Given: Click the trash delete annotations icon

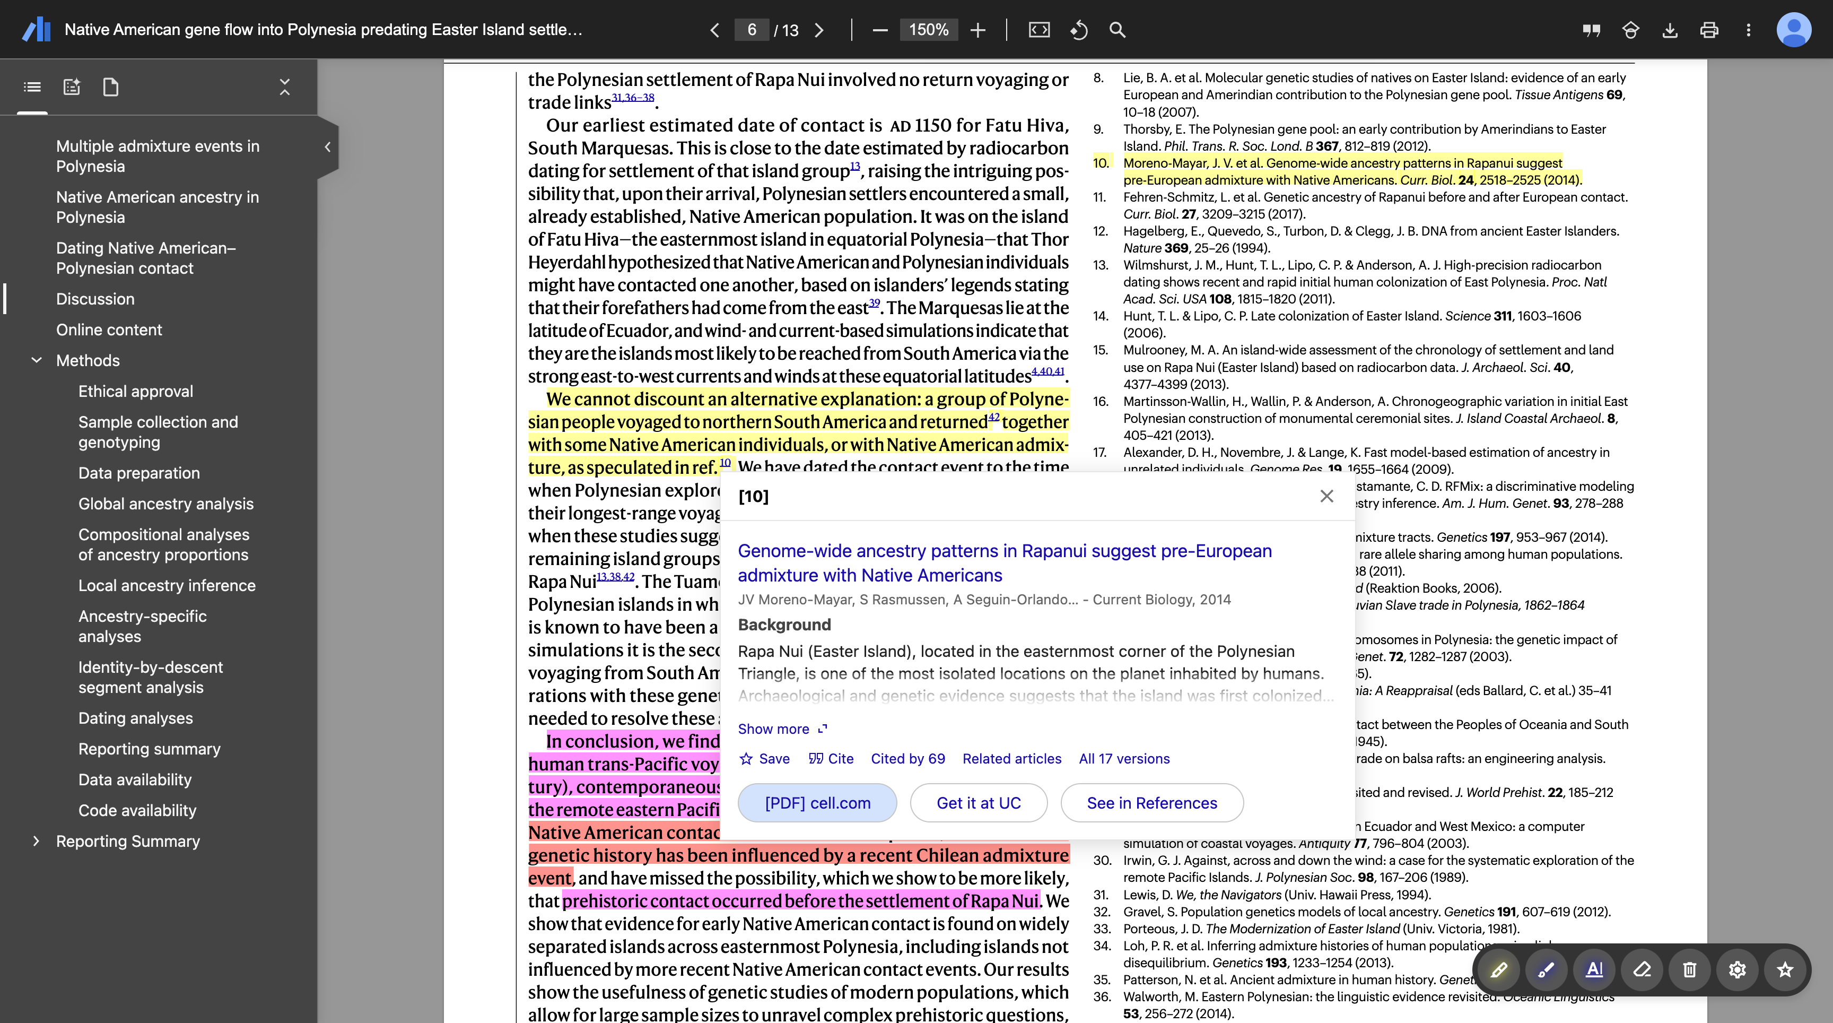Looking at the screenshot, I should click(1689, 969).
